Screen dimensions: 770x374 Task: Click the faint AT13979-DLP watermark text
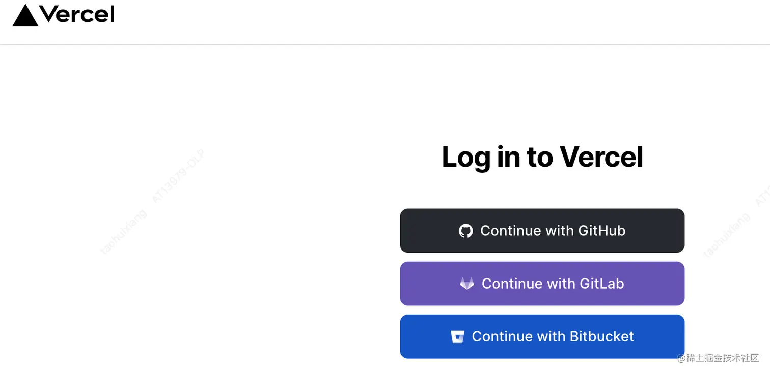click(178, 176)
